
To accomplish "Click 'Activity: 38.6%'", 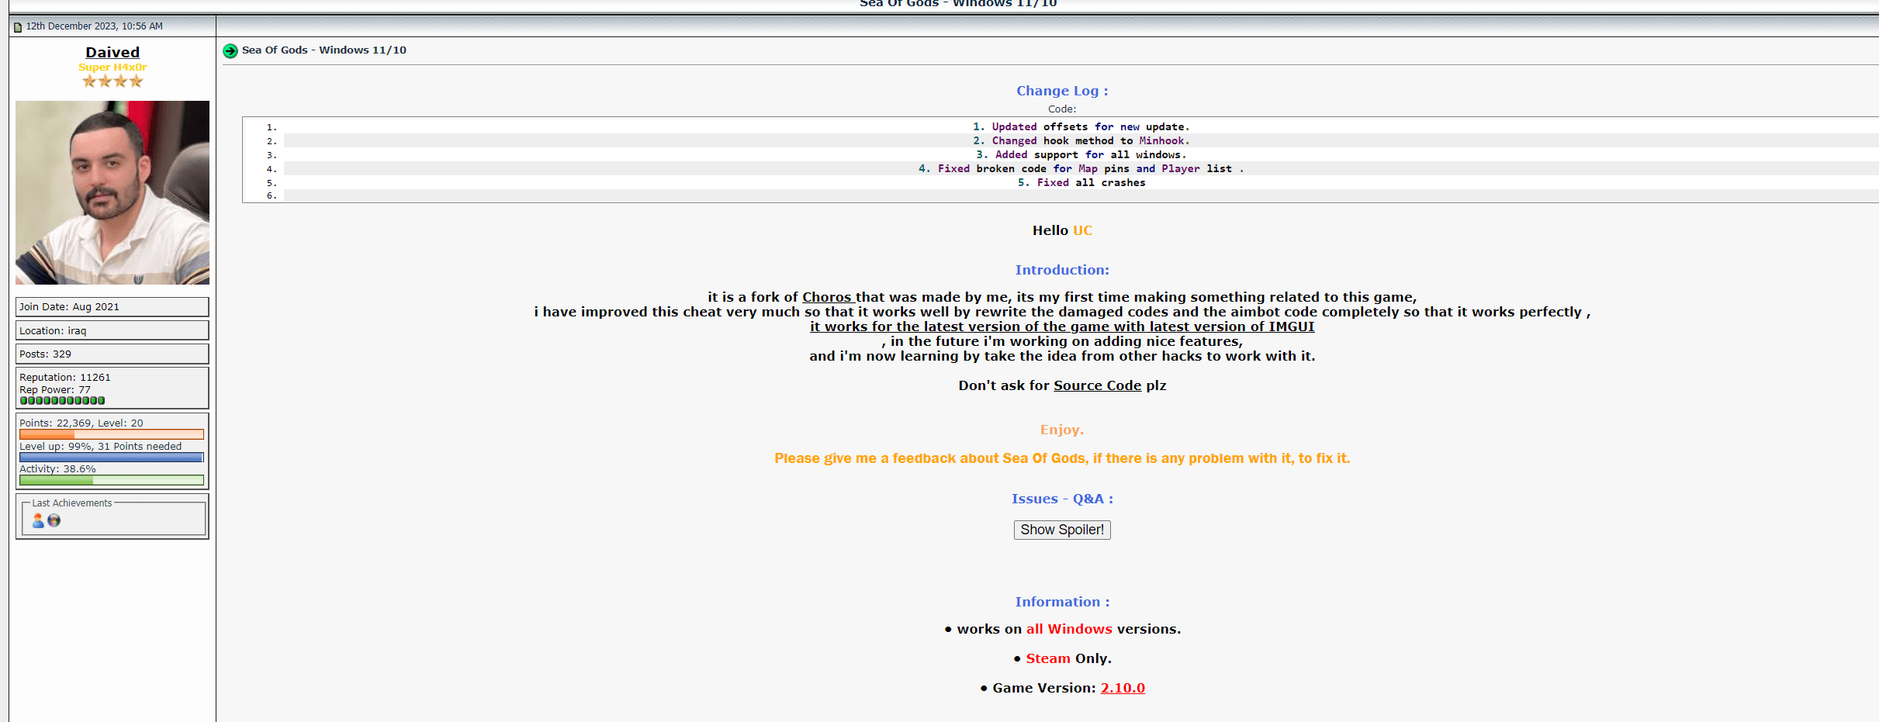I will [x=57, y=469].
